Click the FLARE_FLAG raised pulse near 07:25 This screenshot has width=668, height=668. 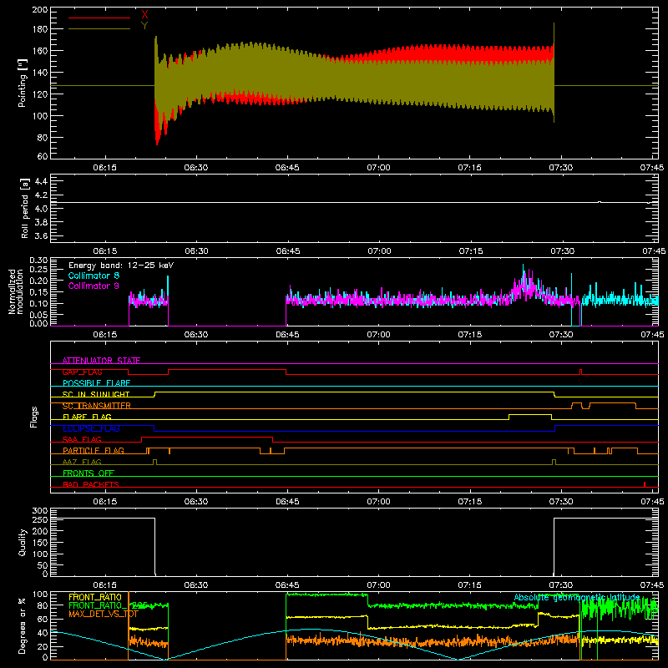530,415
